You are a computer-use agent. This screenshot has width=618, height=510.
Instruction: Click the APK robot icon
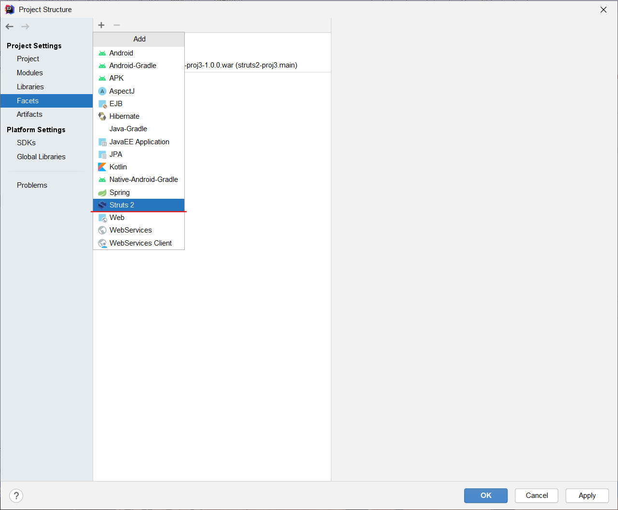click(102, 78)
